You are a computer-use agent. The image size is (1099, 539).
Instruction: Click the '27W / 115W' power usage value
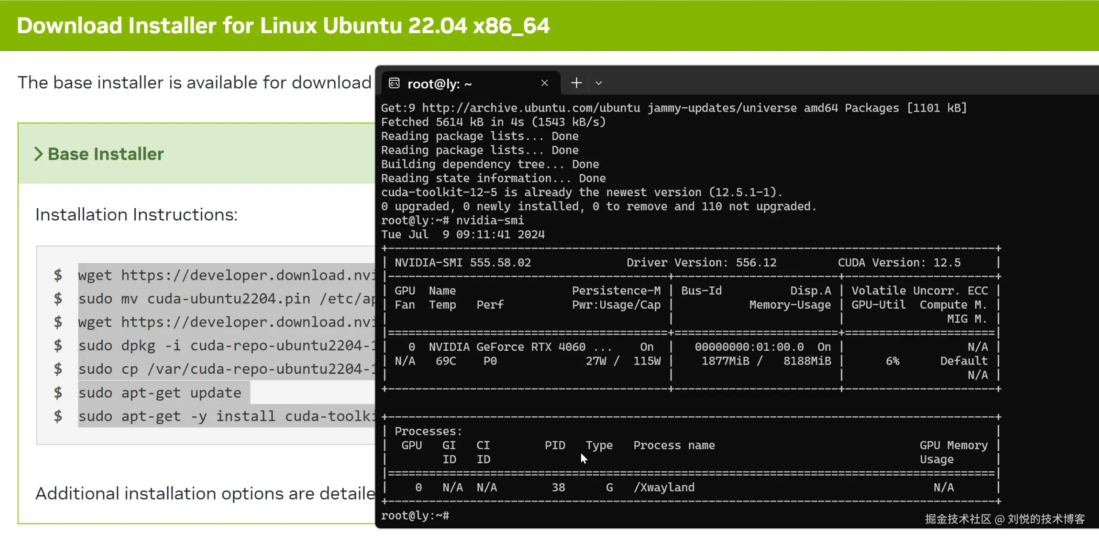[x=623, y=361]
